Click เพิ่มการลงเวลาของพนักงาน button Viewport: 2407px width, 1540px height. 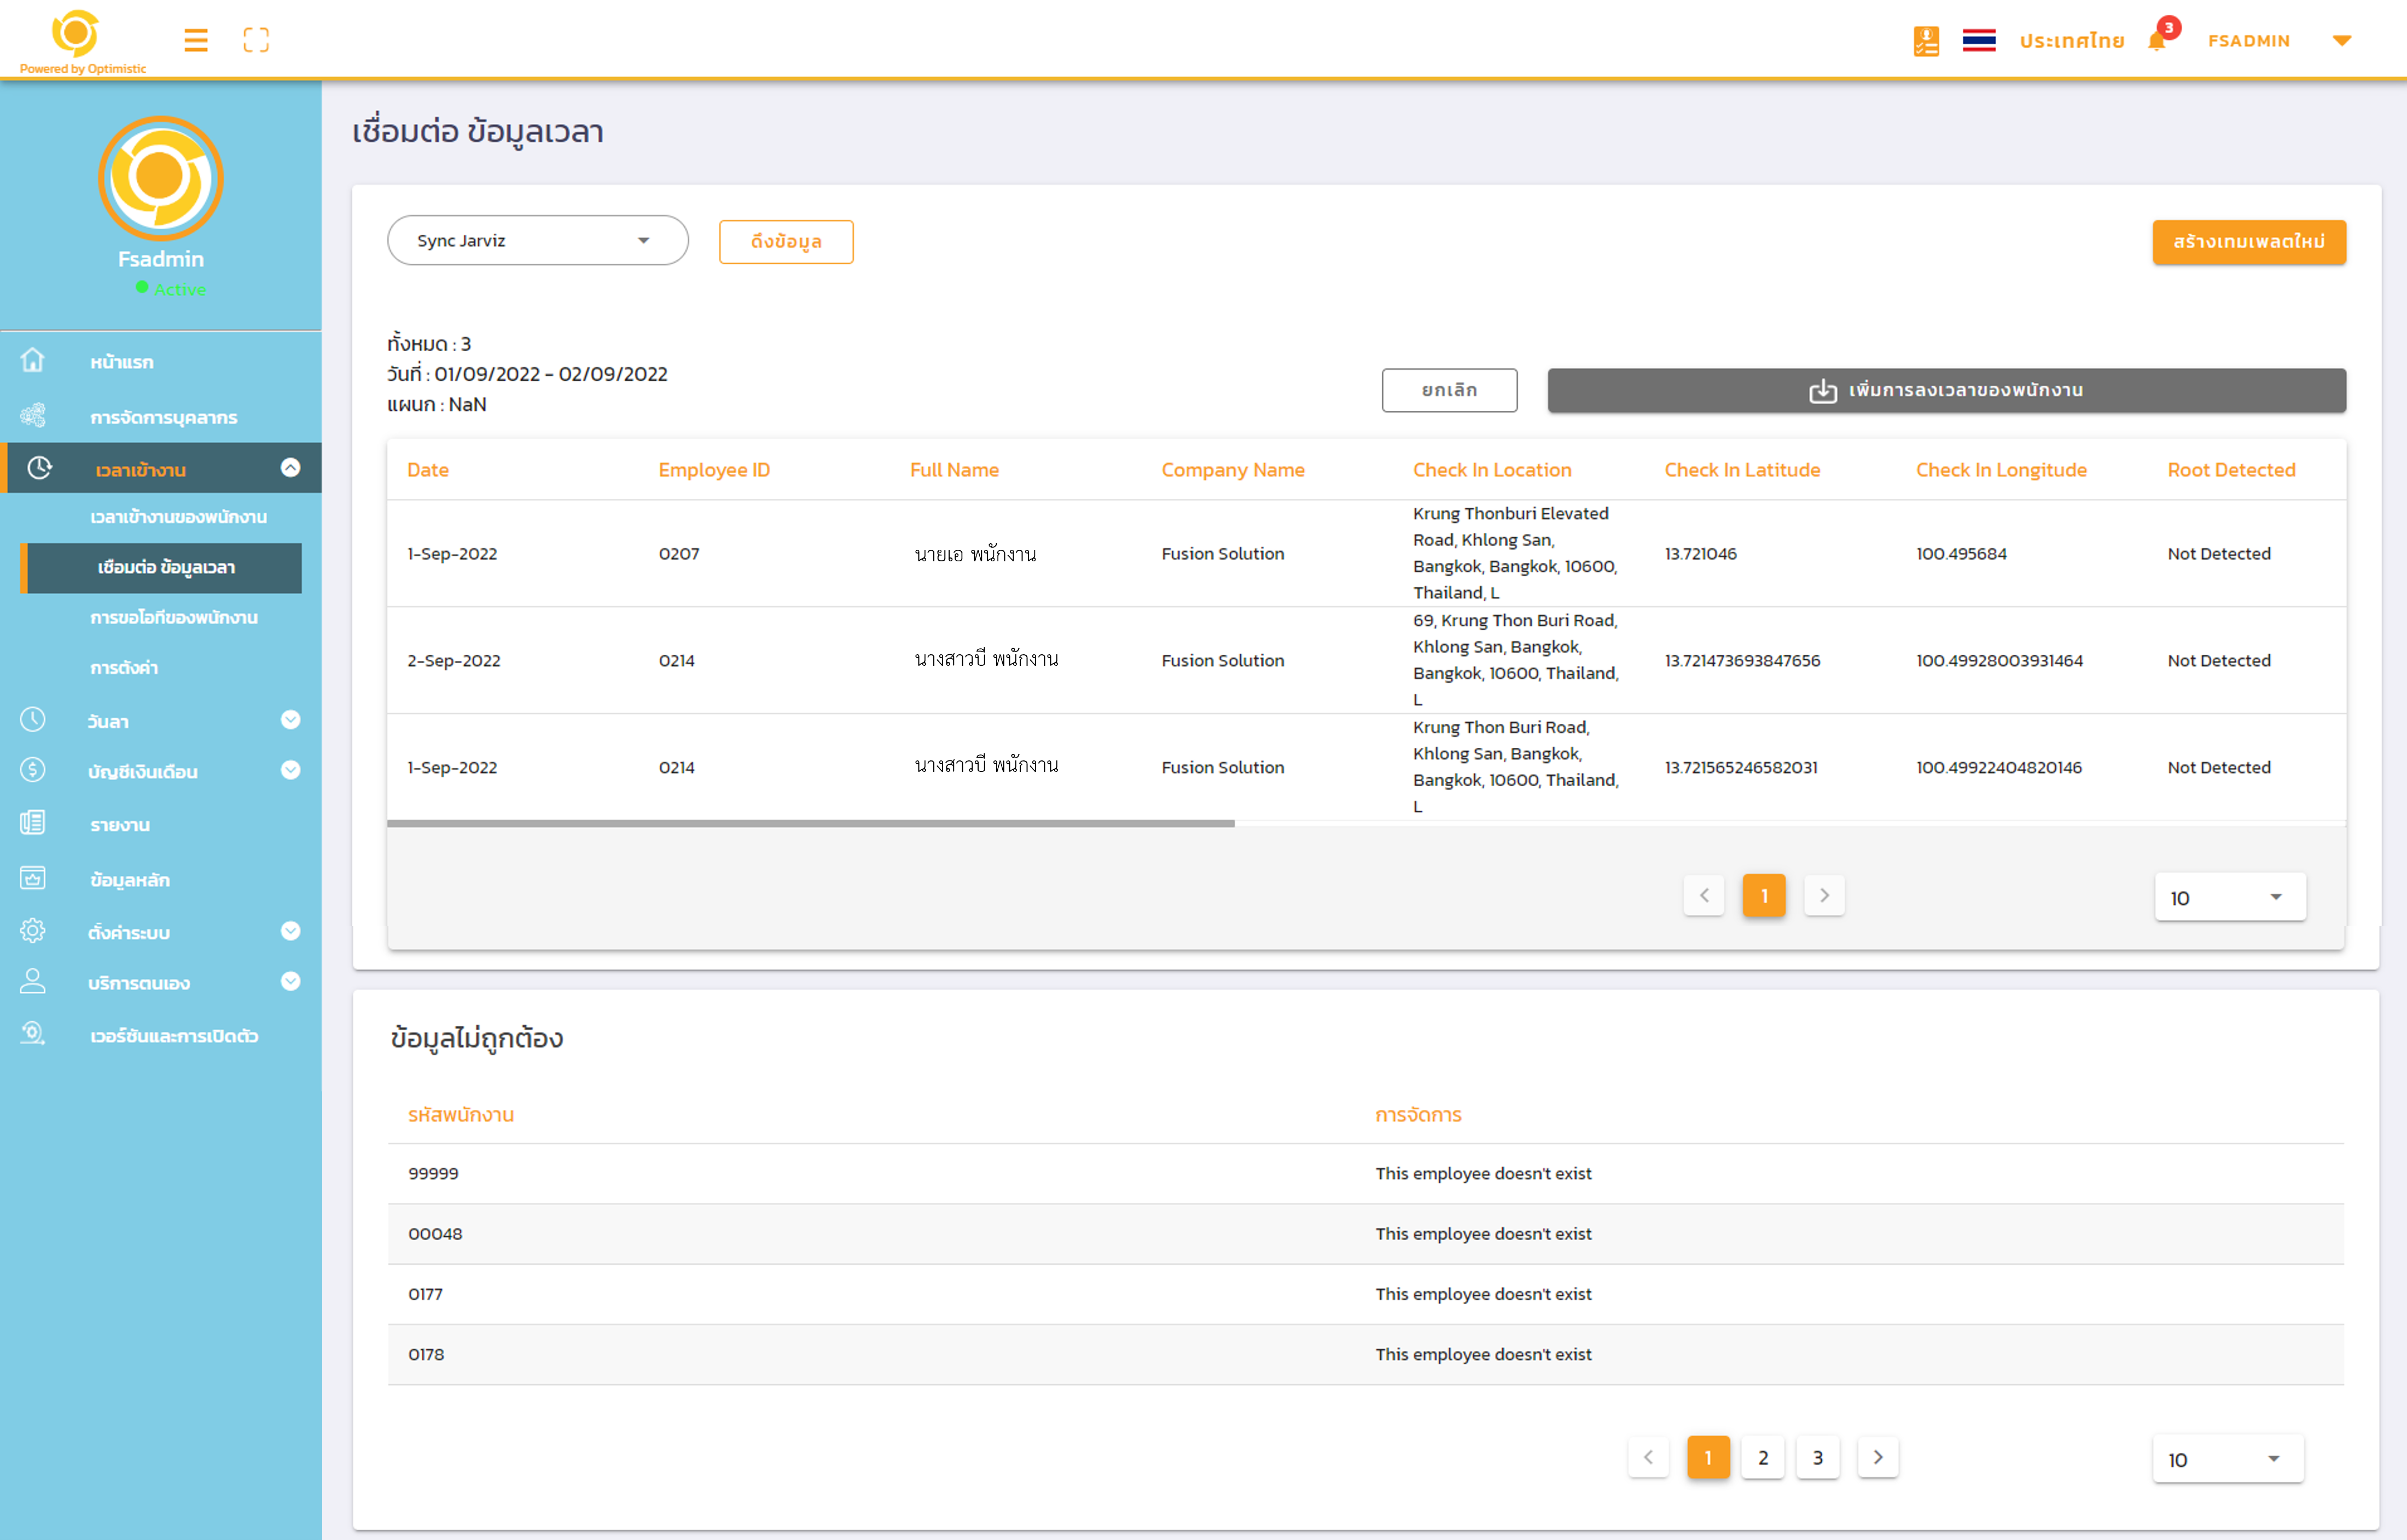1946,390
